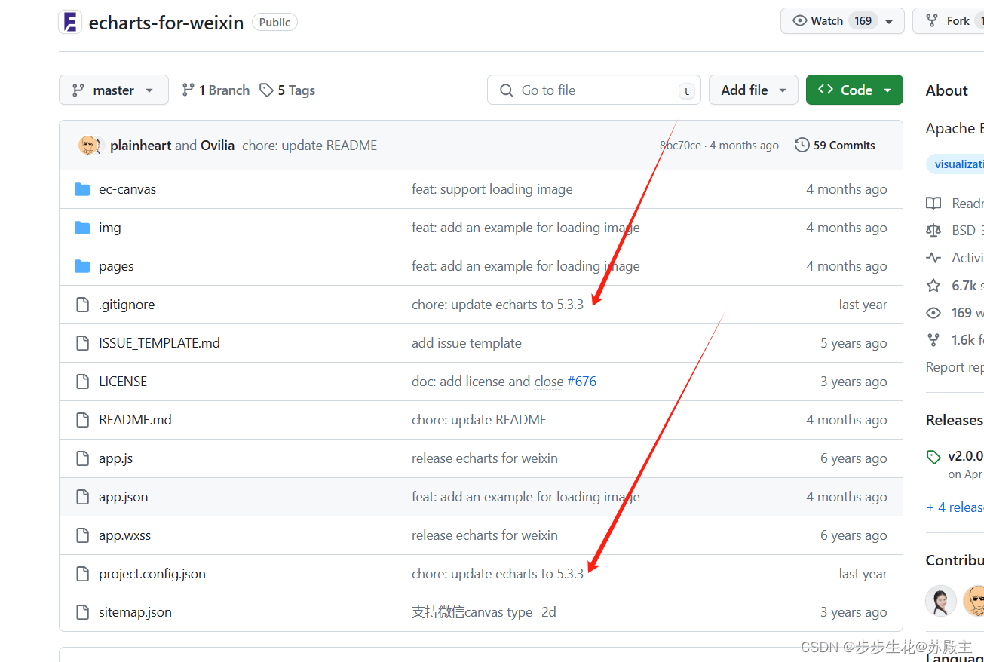Expand the Watch dropdown arrow

coord(890,21)
